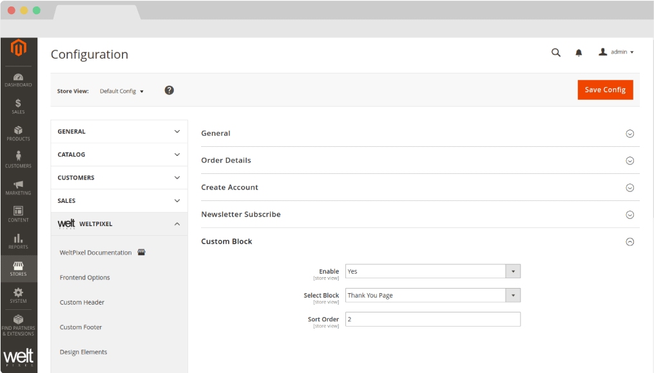Change Store View Default Config dropdown
654x373 pixels.
[122, 91]
